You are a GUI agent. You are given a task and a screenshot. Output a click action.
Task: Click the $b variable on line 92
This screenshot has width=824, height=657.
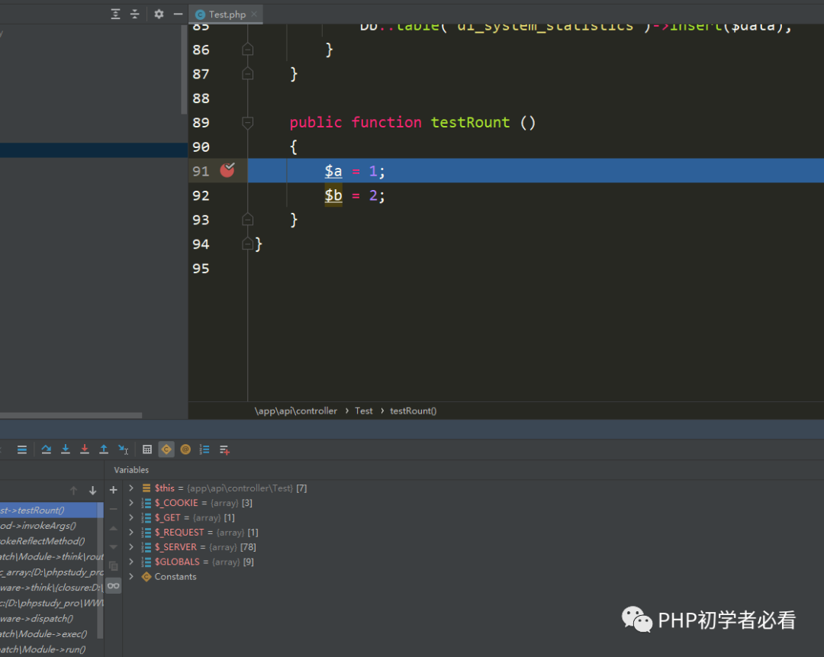tap(333, 195)
